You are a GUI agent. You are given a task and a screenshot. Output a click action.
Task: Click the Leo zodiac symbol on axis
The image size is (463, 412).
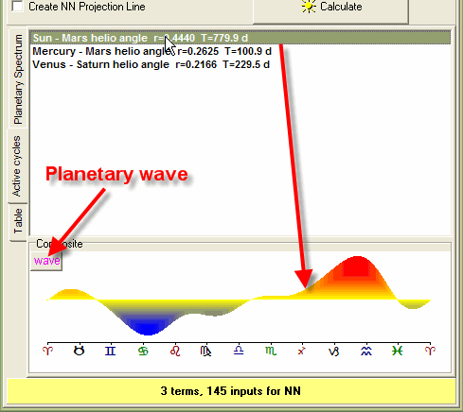click(175, 351)
